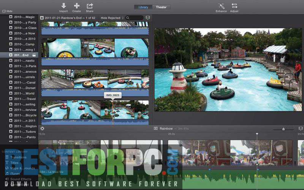Toggle filmstrip clip size icon in browser
This screenshot has height=190, width=304.
[x=148, y=18]
